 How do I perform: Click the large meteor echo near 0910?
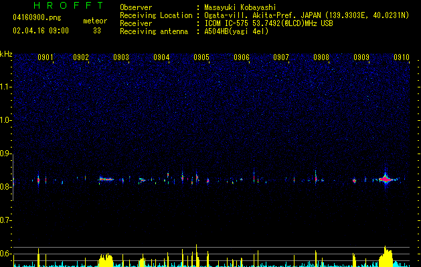(386, 179)
